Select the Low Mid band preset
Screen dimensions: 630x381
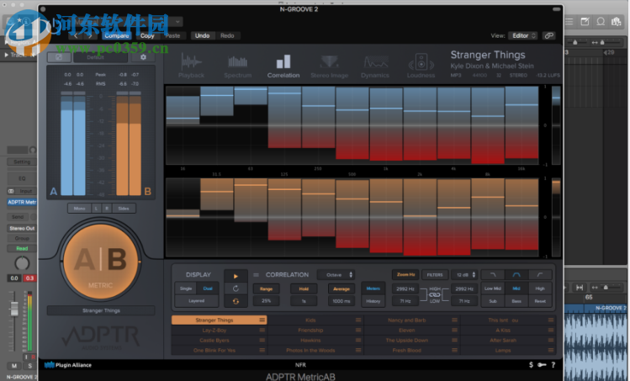[493, 288]
